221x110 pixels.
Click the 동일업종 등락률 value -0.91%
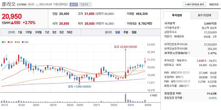(213, 98)
